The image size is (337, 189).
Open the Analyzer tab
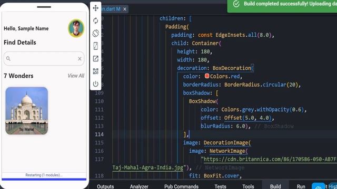(139, 186)
